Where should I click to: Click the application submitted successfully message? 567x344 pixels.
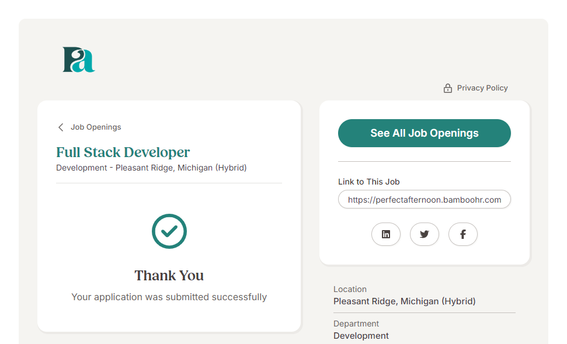[169, 297]
